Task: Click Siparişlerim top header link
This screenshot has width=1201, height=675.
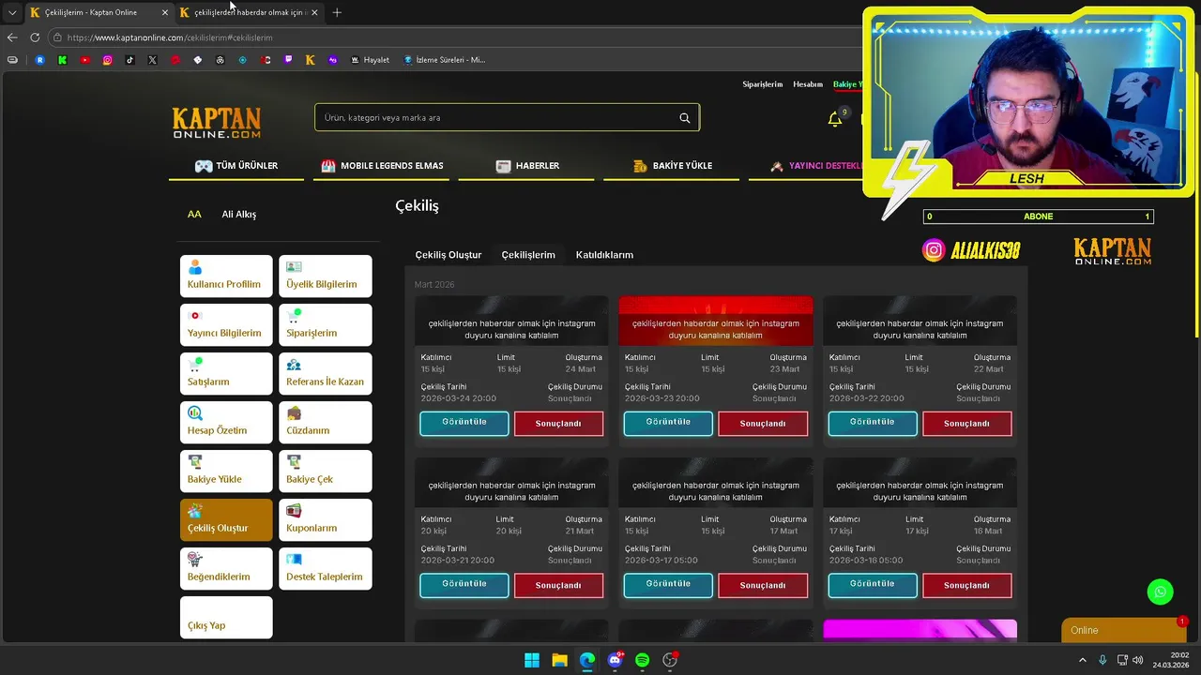Action: pyautogui.click(x=762, y=84)
